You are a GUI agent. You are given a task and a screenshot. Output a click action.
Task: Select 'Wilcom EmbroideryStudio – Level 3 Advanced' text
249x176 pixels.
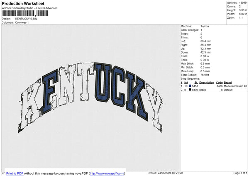29,8
